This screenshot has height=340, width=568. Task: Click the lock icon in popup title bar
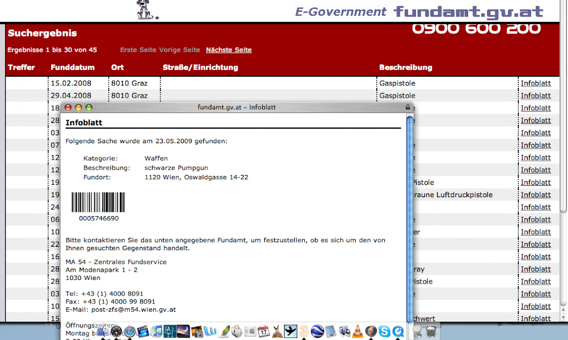pos(408,107)
